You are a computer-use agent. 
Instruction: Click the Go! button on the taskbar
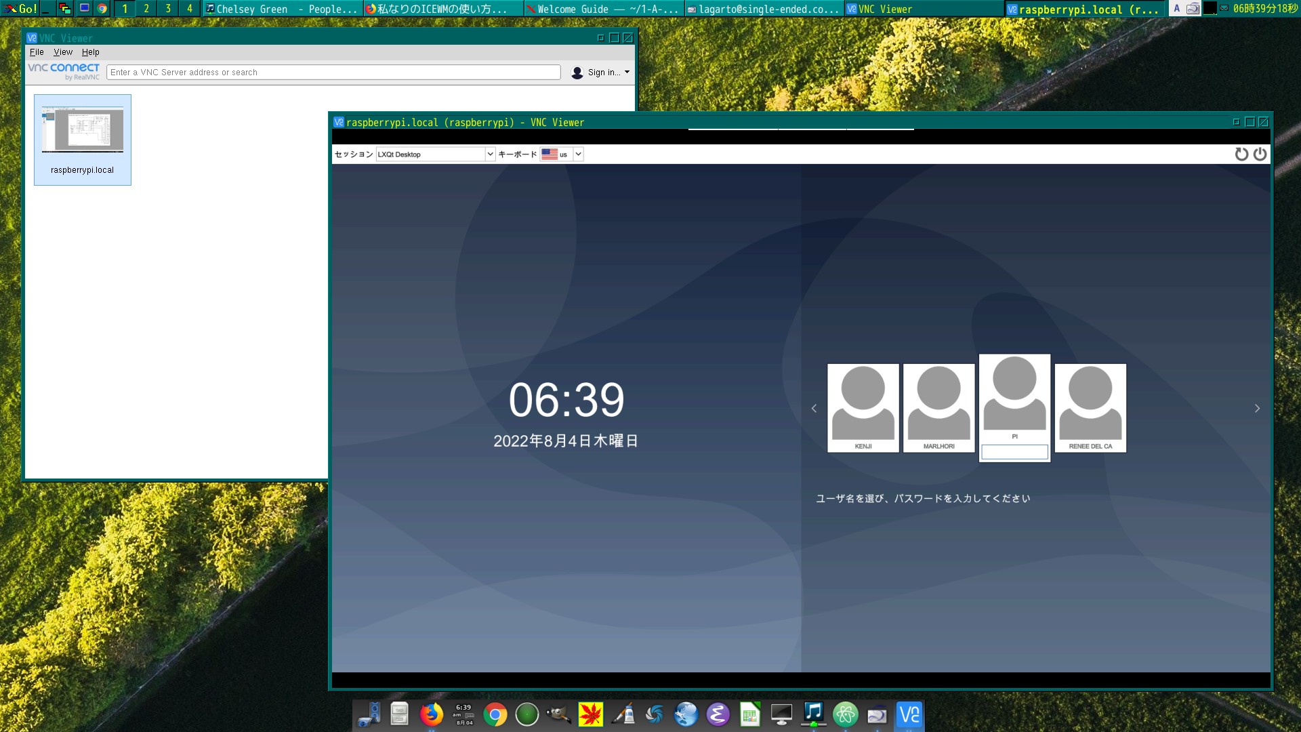[x=21, y=9]
